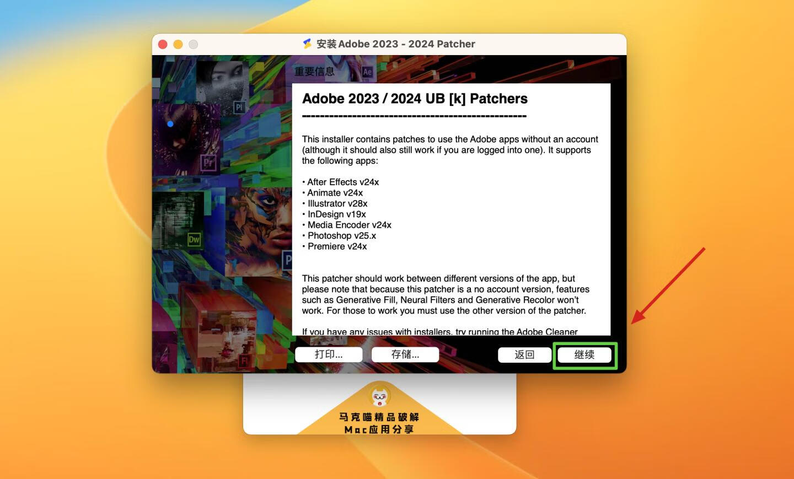Click the '• Photoshop v25.x' line

[x=339, y=236]
